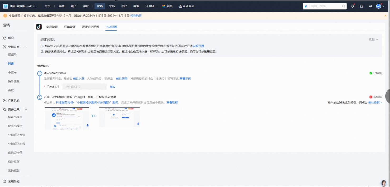
Task: Click the switch/transfer arrows icon in top bar
Action: [370, 6]
